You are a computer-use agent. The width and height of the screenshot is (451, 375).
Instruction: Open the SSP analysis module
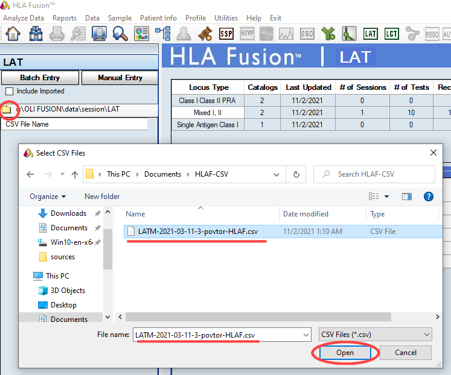[226, 34]
